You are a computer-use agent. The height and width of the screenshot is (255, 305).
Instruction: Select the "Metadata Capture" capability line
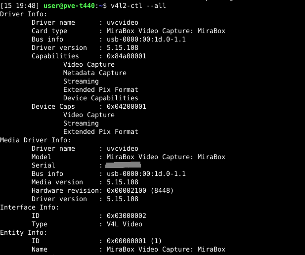coord(94,73)
